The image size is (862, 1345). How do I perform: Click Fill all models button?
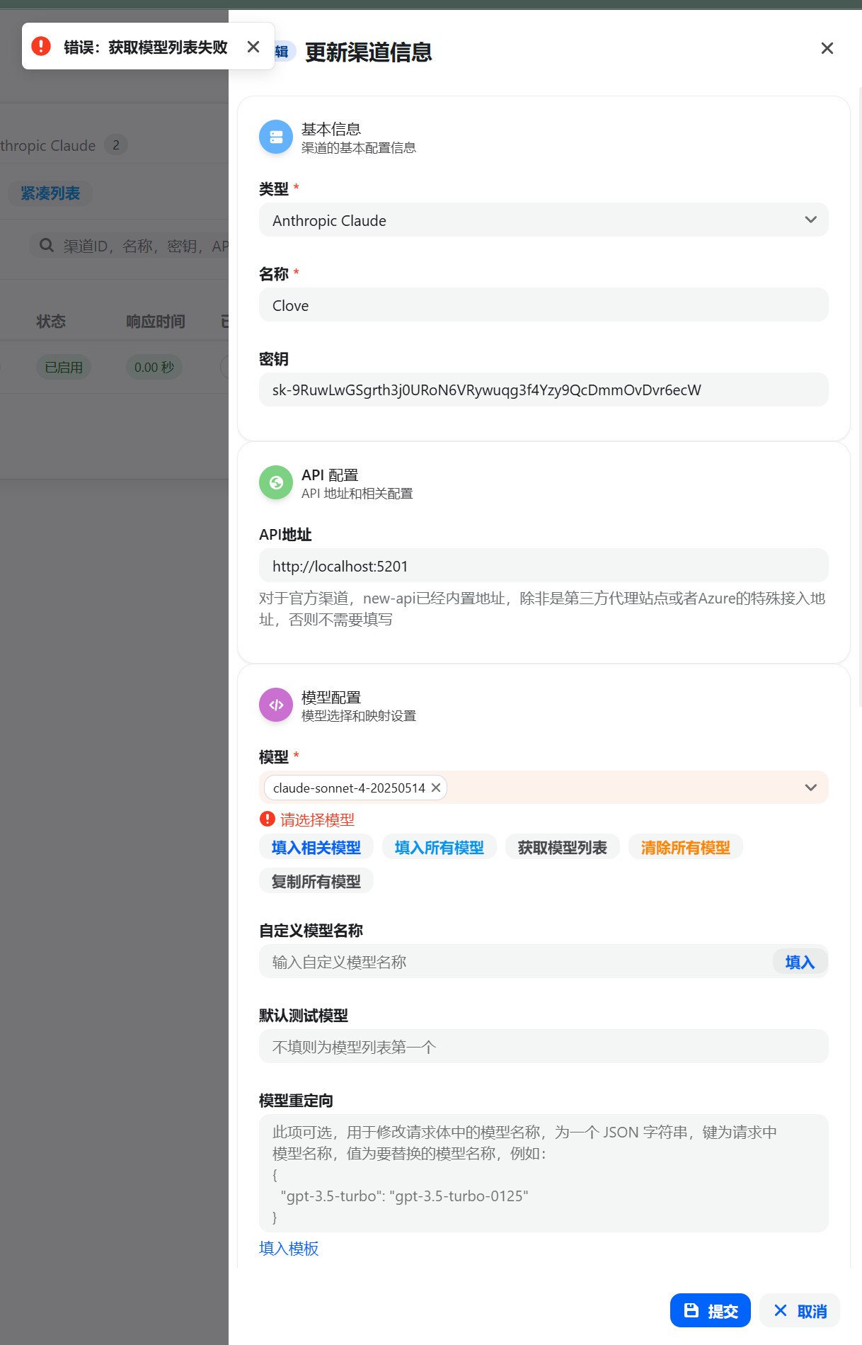pyautogui.click(x=439, y=847)
